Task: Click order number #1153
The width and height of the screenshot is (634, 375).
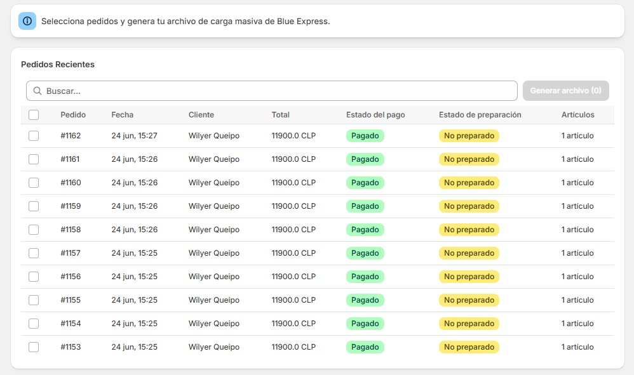Action: click(x=71, y=346)
